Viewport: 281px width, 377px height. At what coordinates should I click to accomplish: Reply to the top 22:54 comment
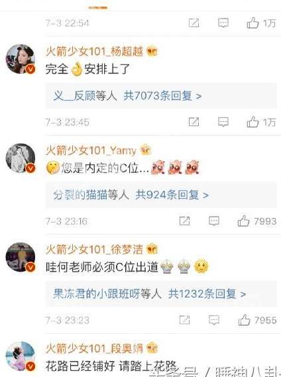coord(223,23)
